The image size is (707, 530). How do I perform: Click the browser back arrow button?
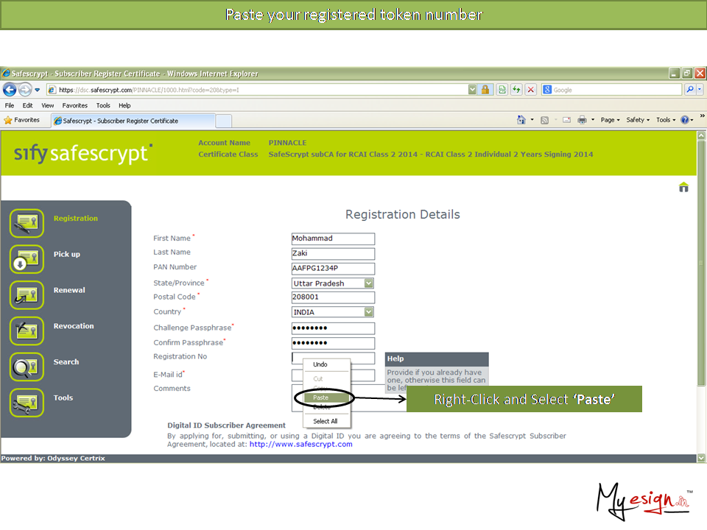click(10, 90)
